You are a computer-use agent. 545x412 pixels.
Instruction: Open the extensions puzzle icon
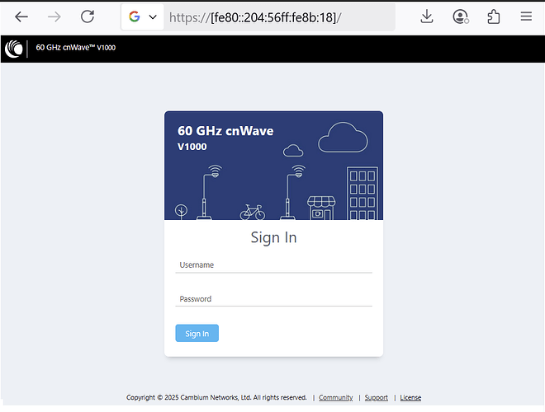(494, 16)
